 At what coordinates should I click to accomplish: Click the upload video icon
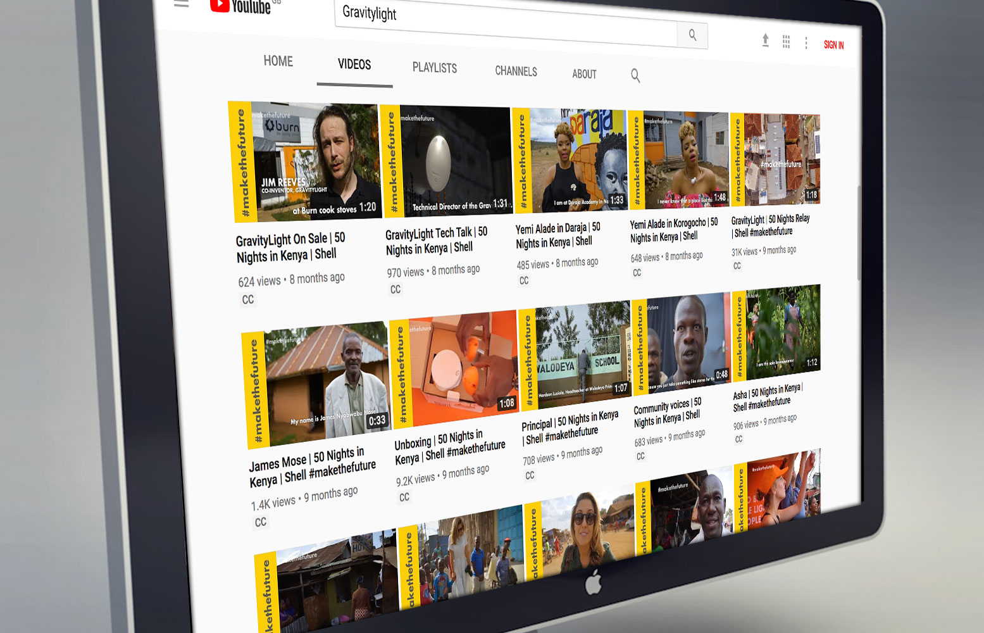point(766,41)
